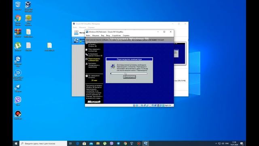The image size is (259, 146).
Task: Click the 28 мин remaining time text
Action: click(x=94, y=80)
